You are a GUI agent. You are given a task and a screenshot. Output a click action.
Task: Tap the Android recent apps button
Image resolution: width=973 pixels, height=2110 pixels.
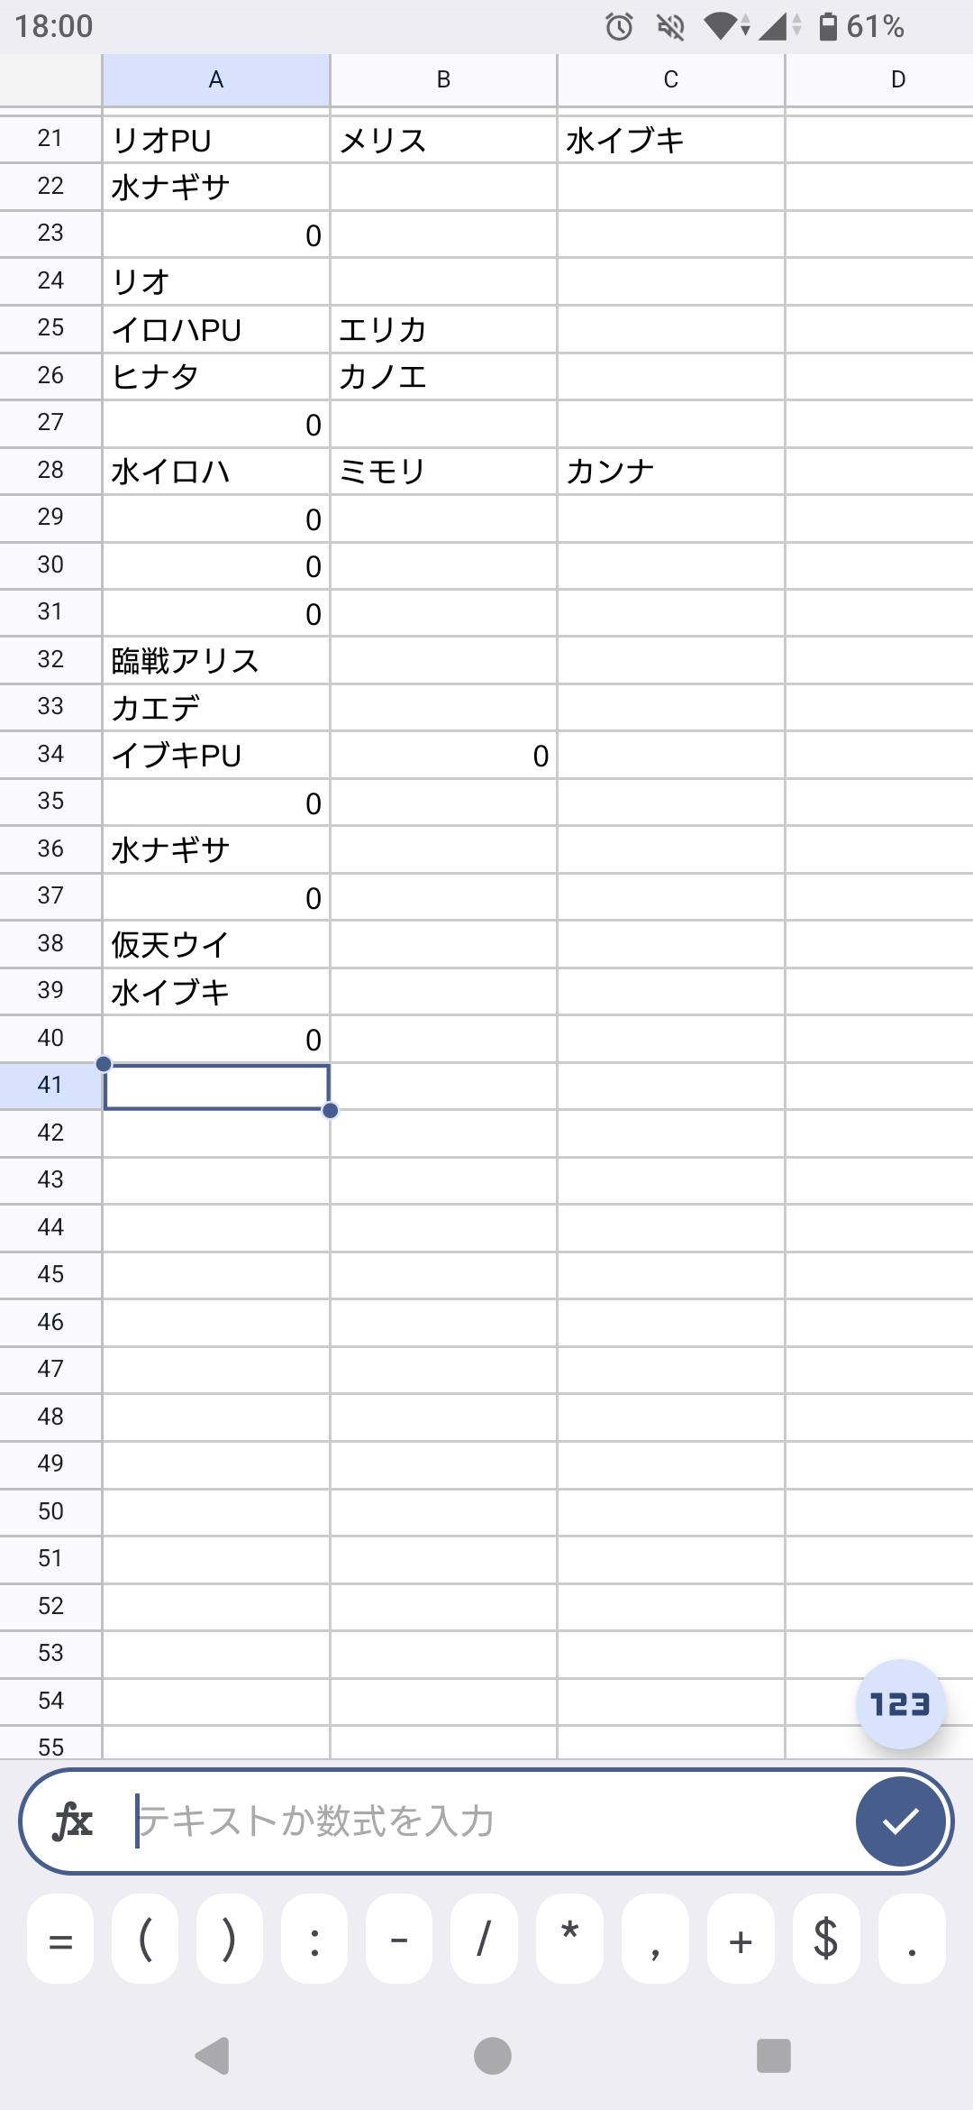click(774, 2056)
